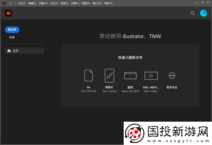Open the 文件(F) menu
This screenshot has height=145, width=212.
pos(22,3)
